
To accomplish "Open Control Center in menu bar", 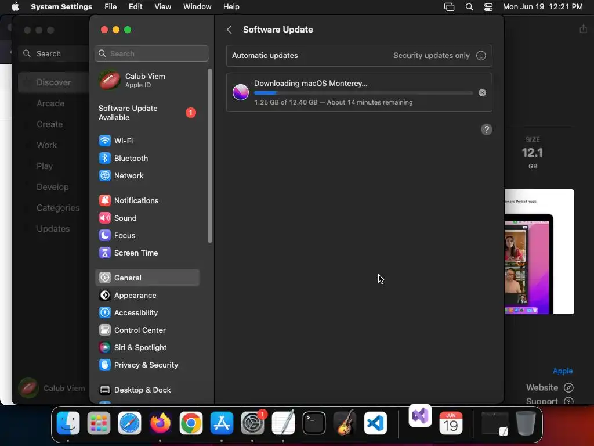I will tap(488, 7).
